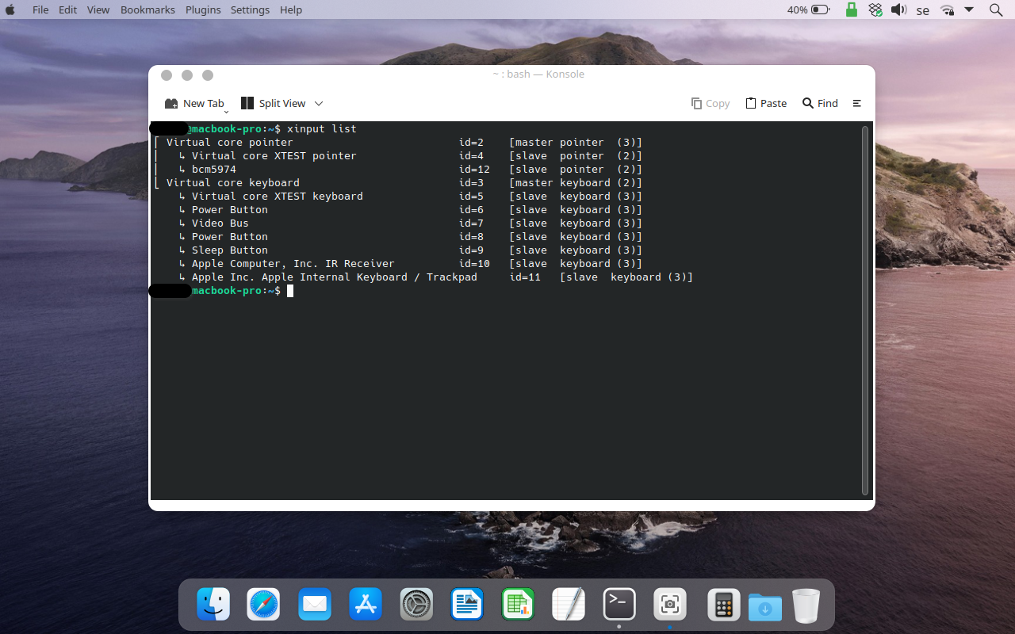This screenshot has width=1015, height=634.
Task: Open a new tab in Konsole
Action: [194, 103]
